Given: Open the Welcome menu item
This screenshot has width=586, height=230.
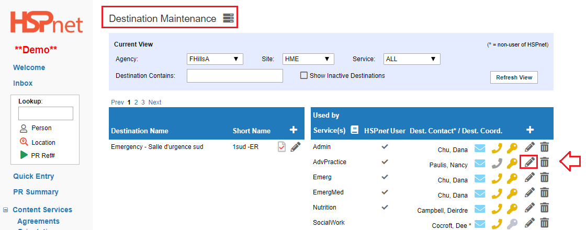Looking at the screenshot, I should tap(29, 67).
